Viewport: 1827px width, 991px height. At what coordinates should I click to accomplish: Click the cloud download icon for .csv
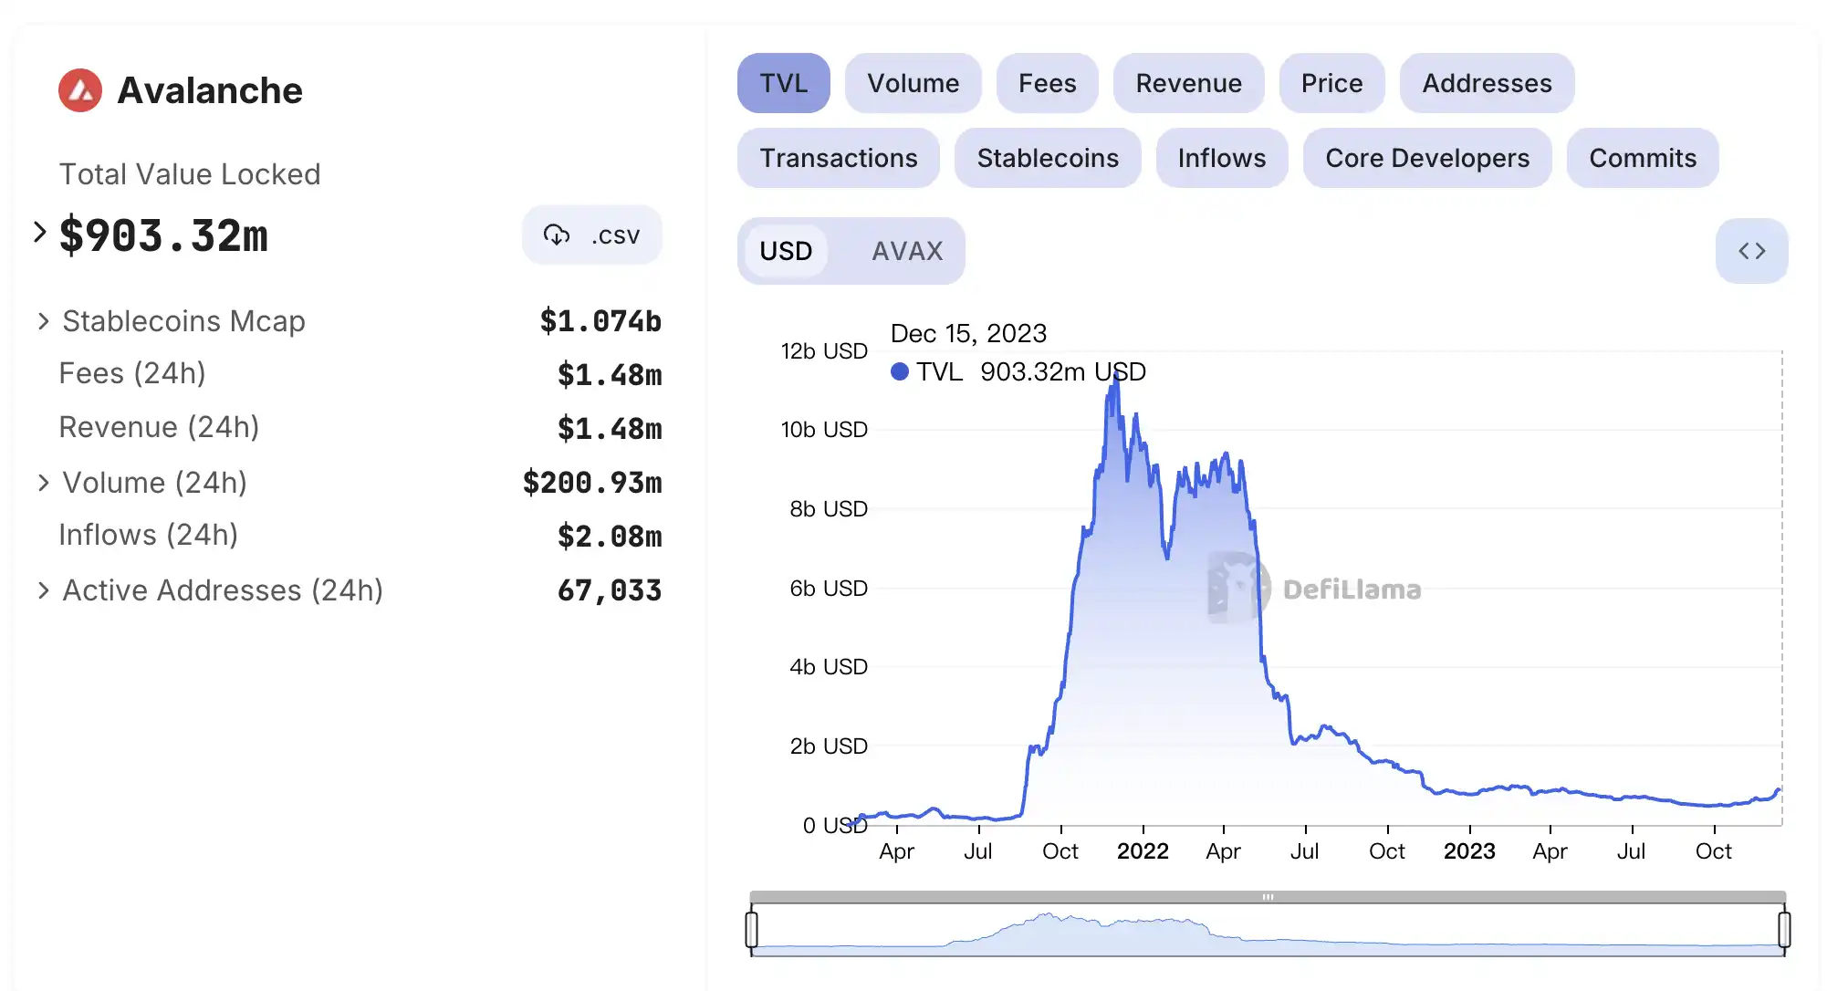(x=556, y=235)
